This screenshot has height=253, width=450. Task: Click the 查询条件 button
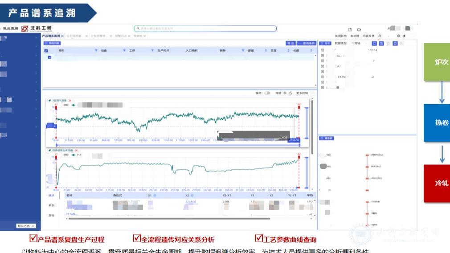pyautogui.click(x=307, y=43)
